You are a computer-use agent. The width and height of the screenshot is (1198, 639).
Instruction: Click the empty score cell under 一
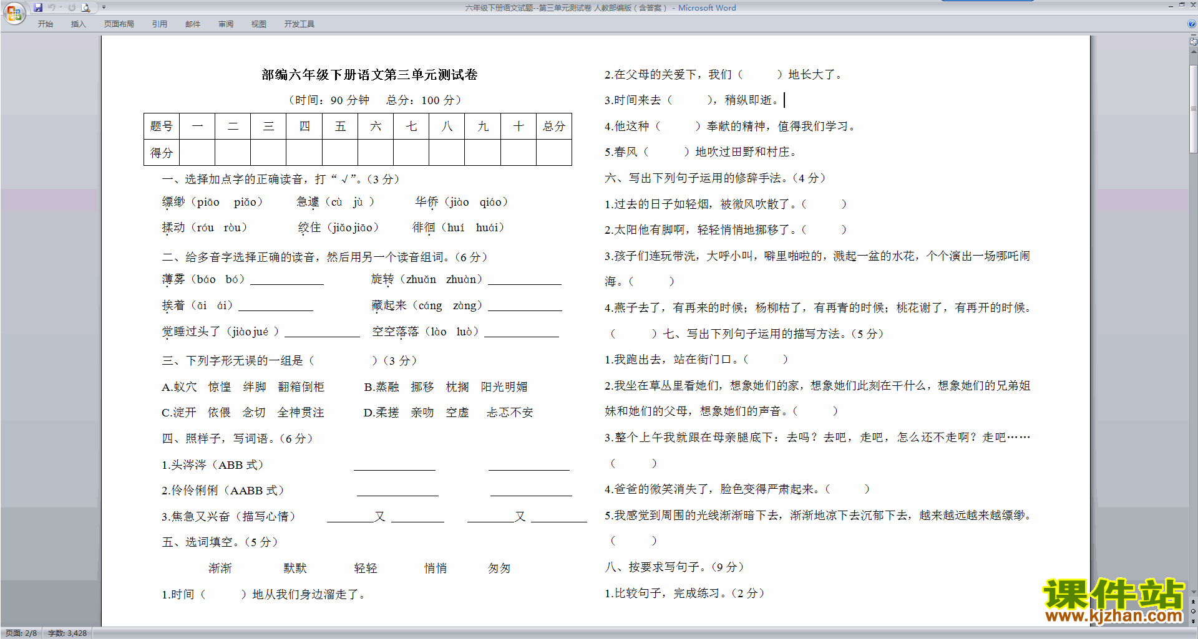coord(197,153)
